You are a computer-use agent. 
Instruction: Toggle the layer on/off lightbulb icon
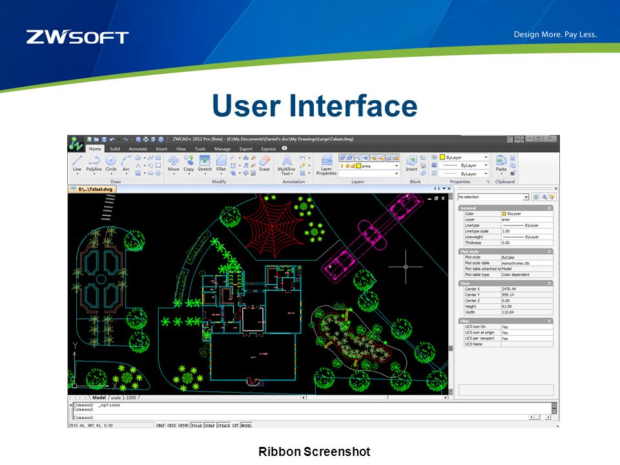point(342,166)
